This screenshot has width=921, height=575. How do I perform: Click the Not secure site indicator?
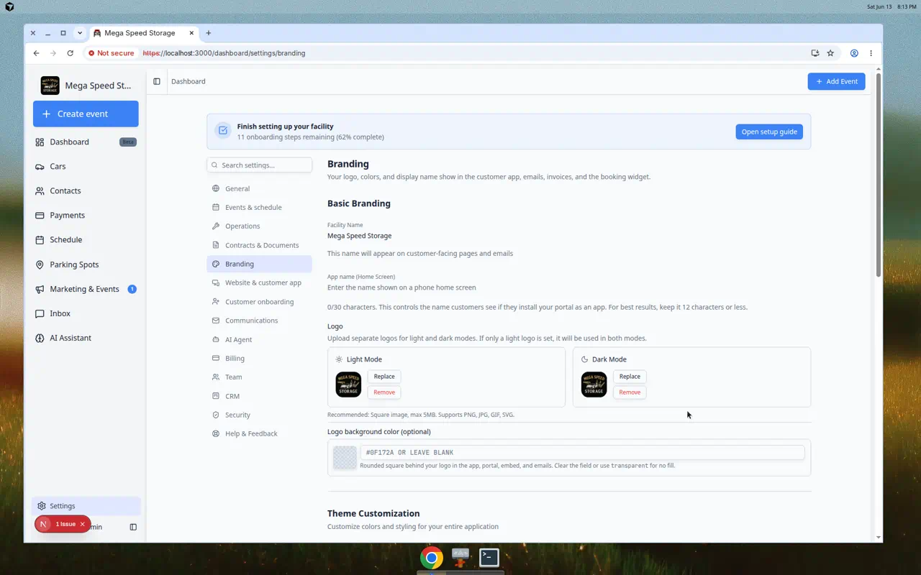coord(111,53)
